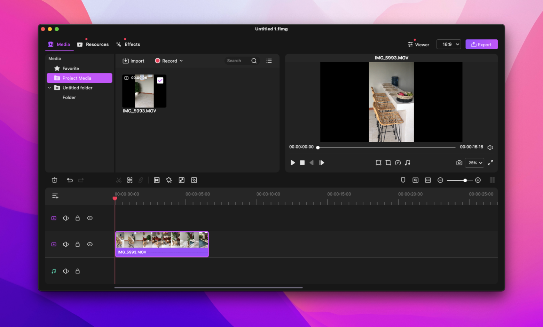The height and width of the screenshot is (327, 543).
Task: Stop the preview playback
Action: click(x=302, y=163)
